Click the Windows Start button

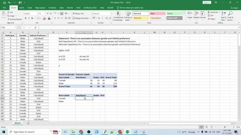pos(4,132)
